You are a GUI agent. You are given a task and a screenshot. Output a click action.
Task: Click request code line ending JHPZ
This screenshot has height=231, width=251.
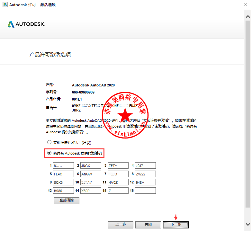(76, 110)
